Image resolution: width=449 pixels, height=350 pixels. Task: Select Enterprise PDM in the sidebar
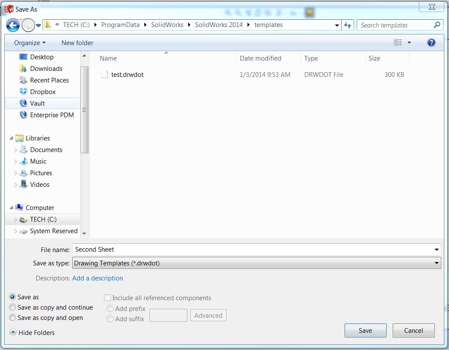click(52, 115)
